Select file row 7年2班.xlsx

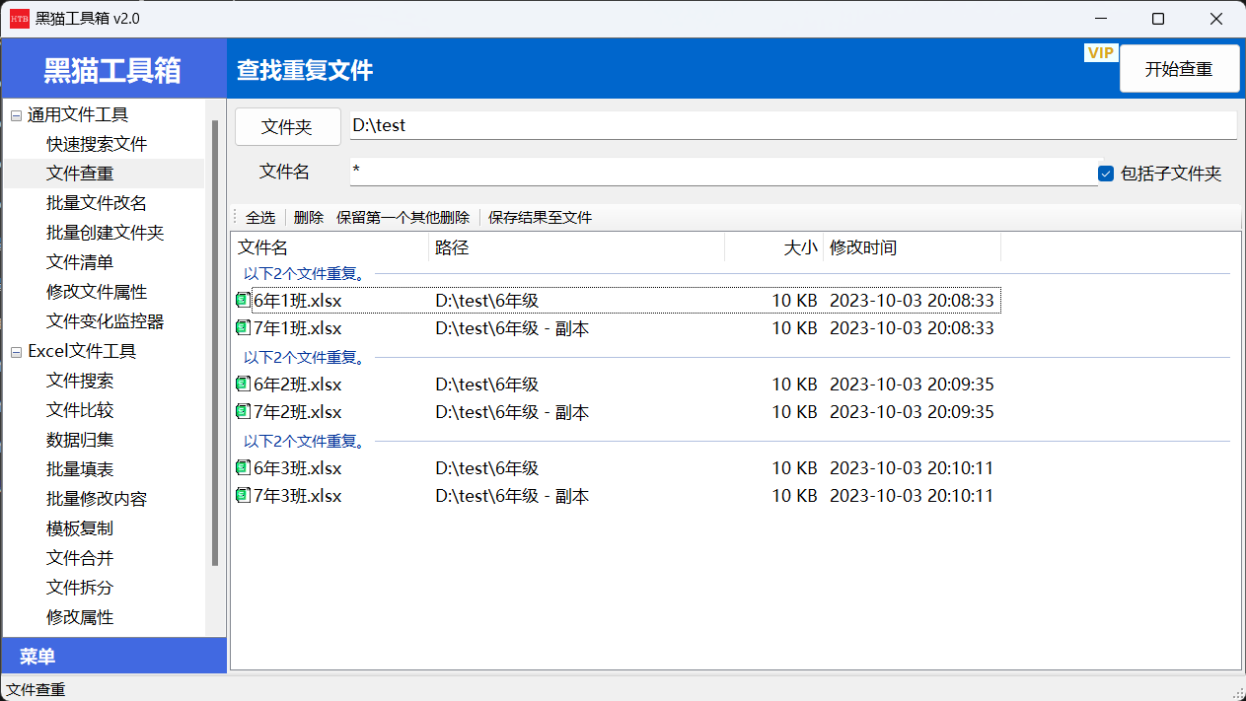point(617,411)
